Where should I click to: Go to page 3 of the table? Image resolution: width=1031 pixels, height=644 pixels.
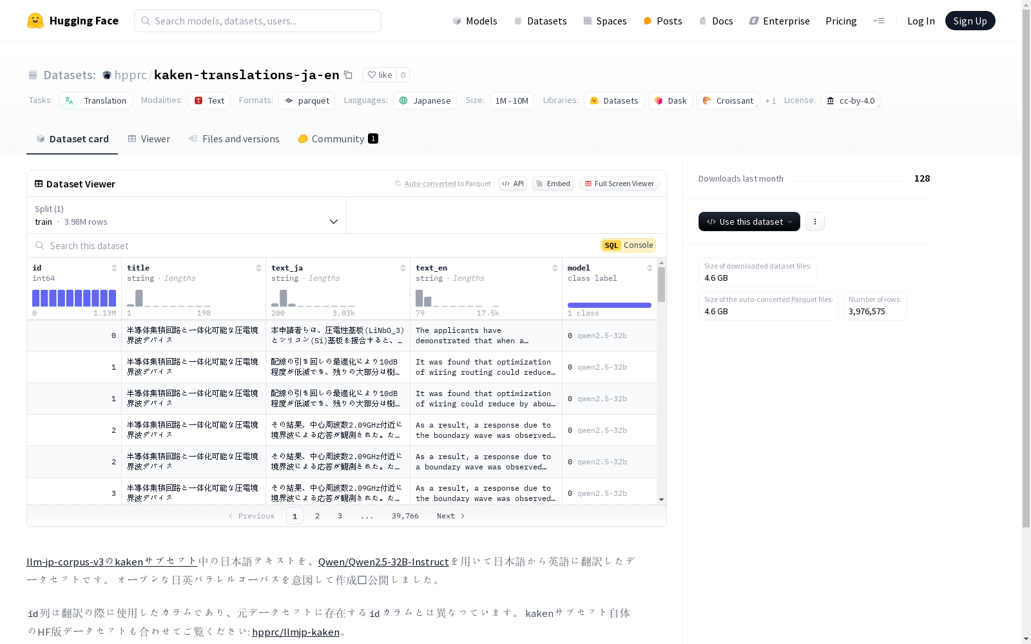[340, 516]
